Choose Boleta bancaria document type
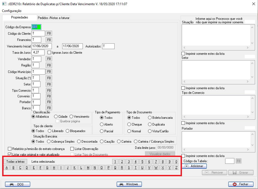This screenshot has height=189, width=258. (x=150, y=118)
